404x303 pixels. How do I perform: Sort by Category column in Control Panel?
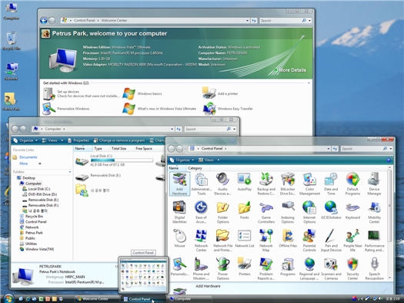(x=197, y=168)
